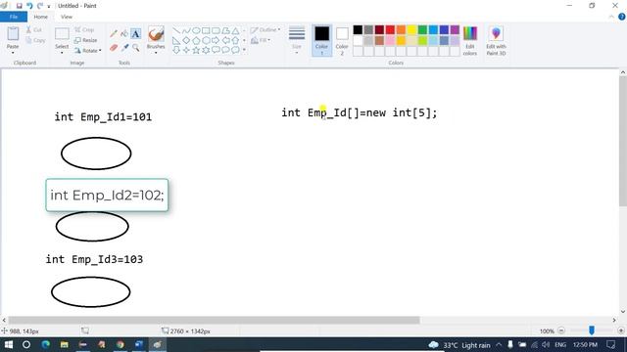Choose the Diamond shape
The image size is (627, 352).
pyautogui.click(x=186, y=40)
